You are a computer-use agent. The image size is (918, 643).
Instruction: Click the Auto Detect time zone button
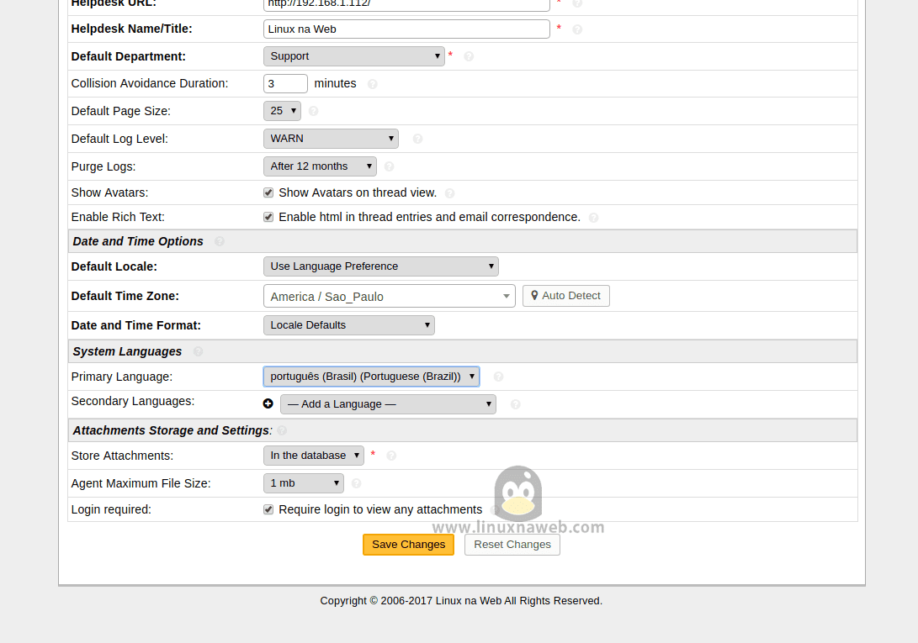pos(565,296)
